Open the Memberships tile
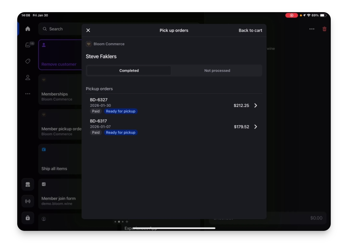 coord(60,89)
